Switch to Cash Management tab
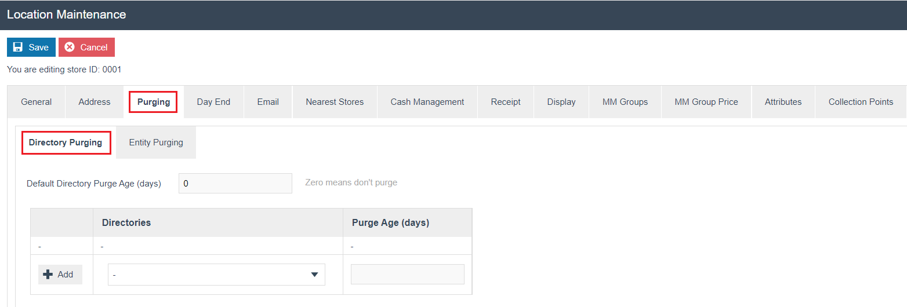Image resolution: width=907 pixels, height=307 pixels. click(427, 102)
